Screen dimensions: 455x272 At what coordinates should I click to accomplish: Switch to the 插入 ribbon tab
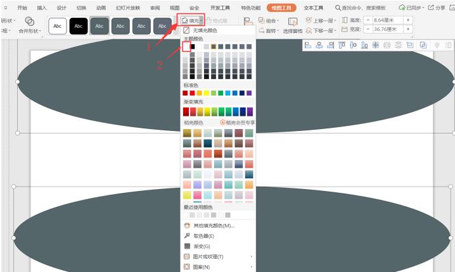click(42, 8)
